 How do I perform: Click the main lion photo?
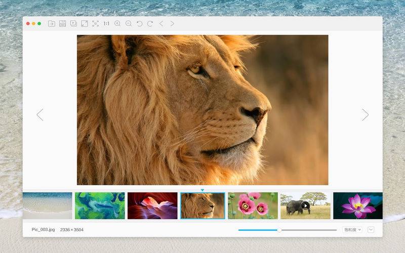pyautogui.click(x=202, y=110)
